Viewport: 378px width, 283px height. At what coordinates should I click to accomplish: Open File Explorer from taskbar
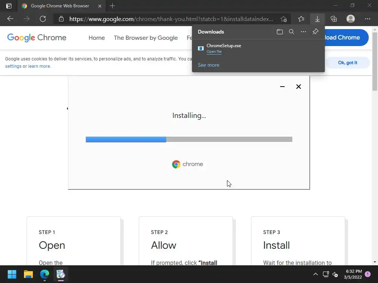(28, 274)
